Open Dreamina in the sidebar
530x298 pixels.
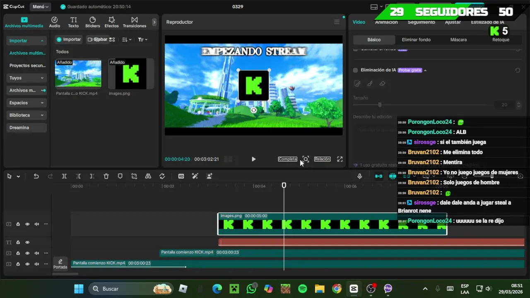[26, 127]
